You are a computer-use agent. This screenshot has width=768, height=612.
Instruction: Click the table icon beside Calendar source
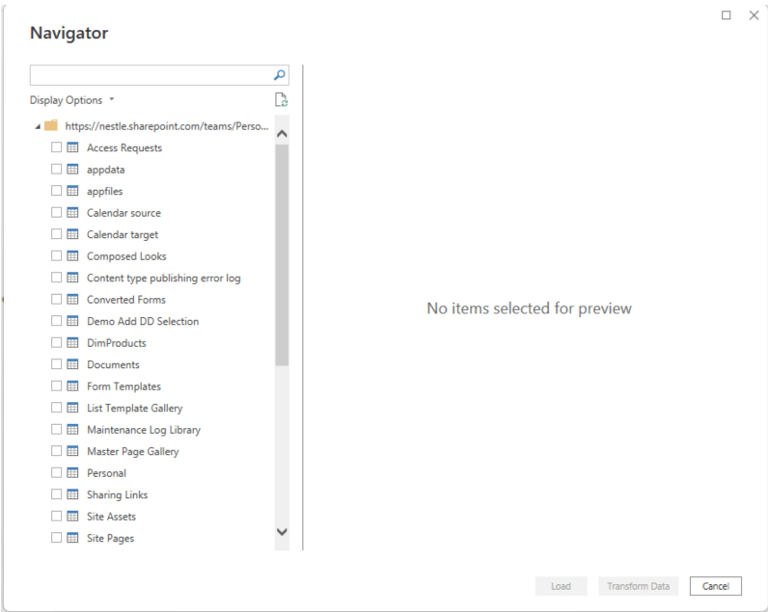(x=72, y=213)
